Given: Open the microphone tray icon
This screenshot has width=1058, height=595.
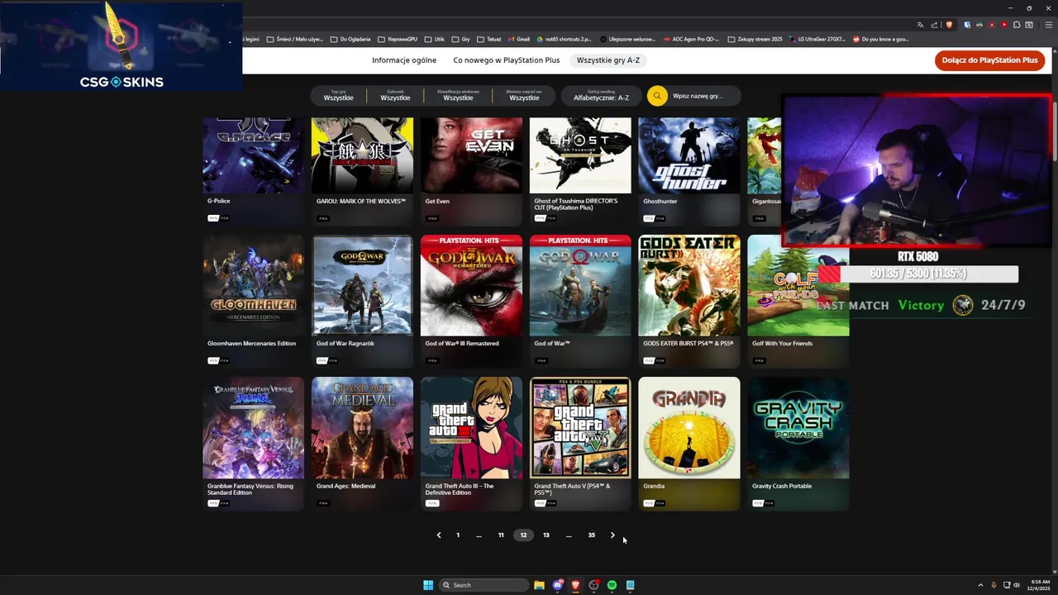Looking at the screenshot, I should tap(994, 585).
